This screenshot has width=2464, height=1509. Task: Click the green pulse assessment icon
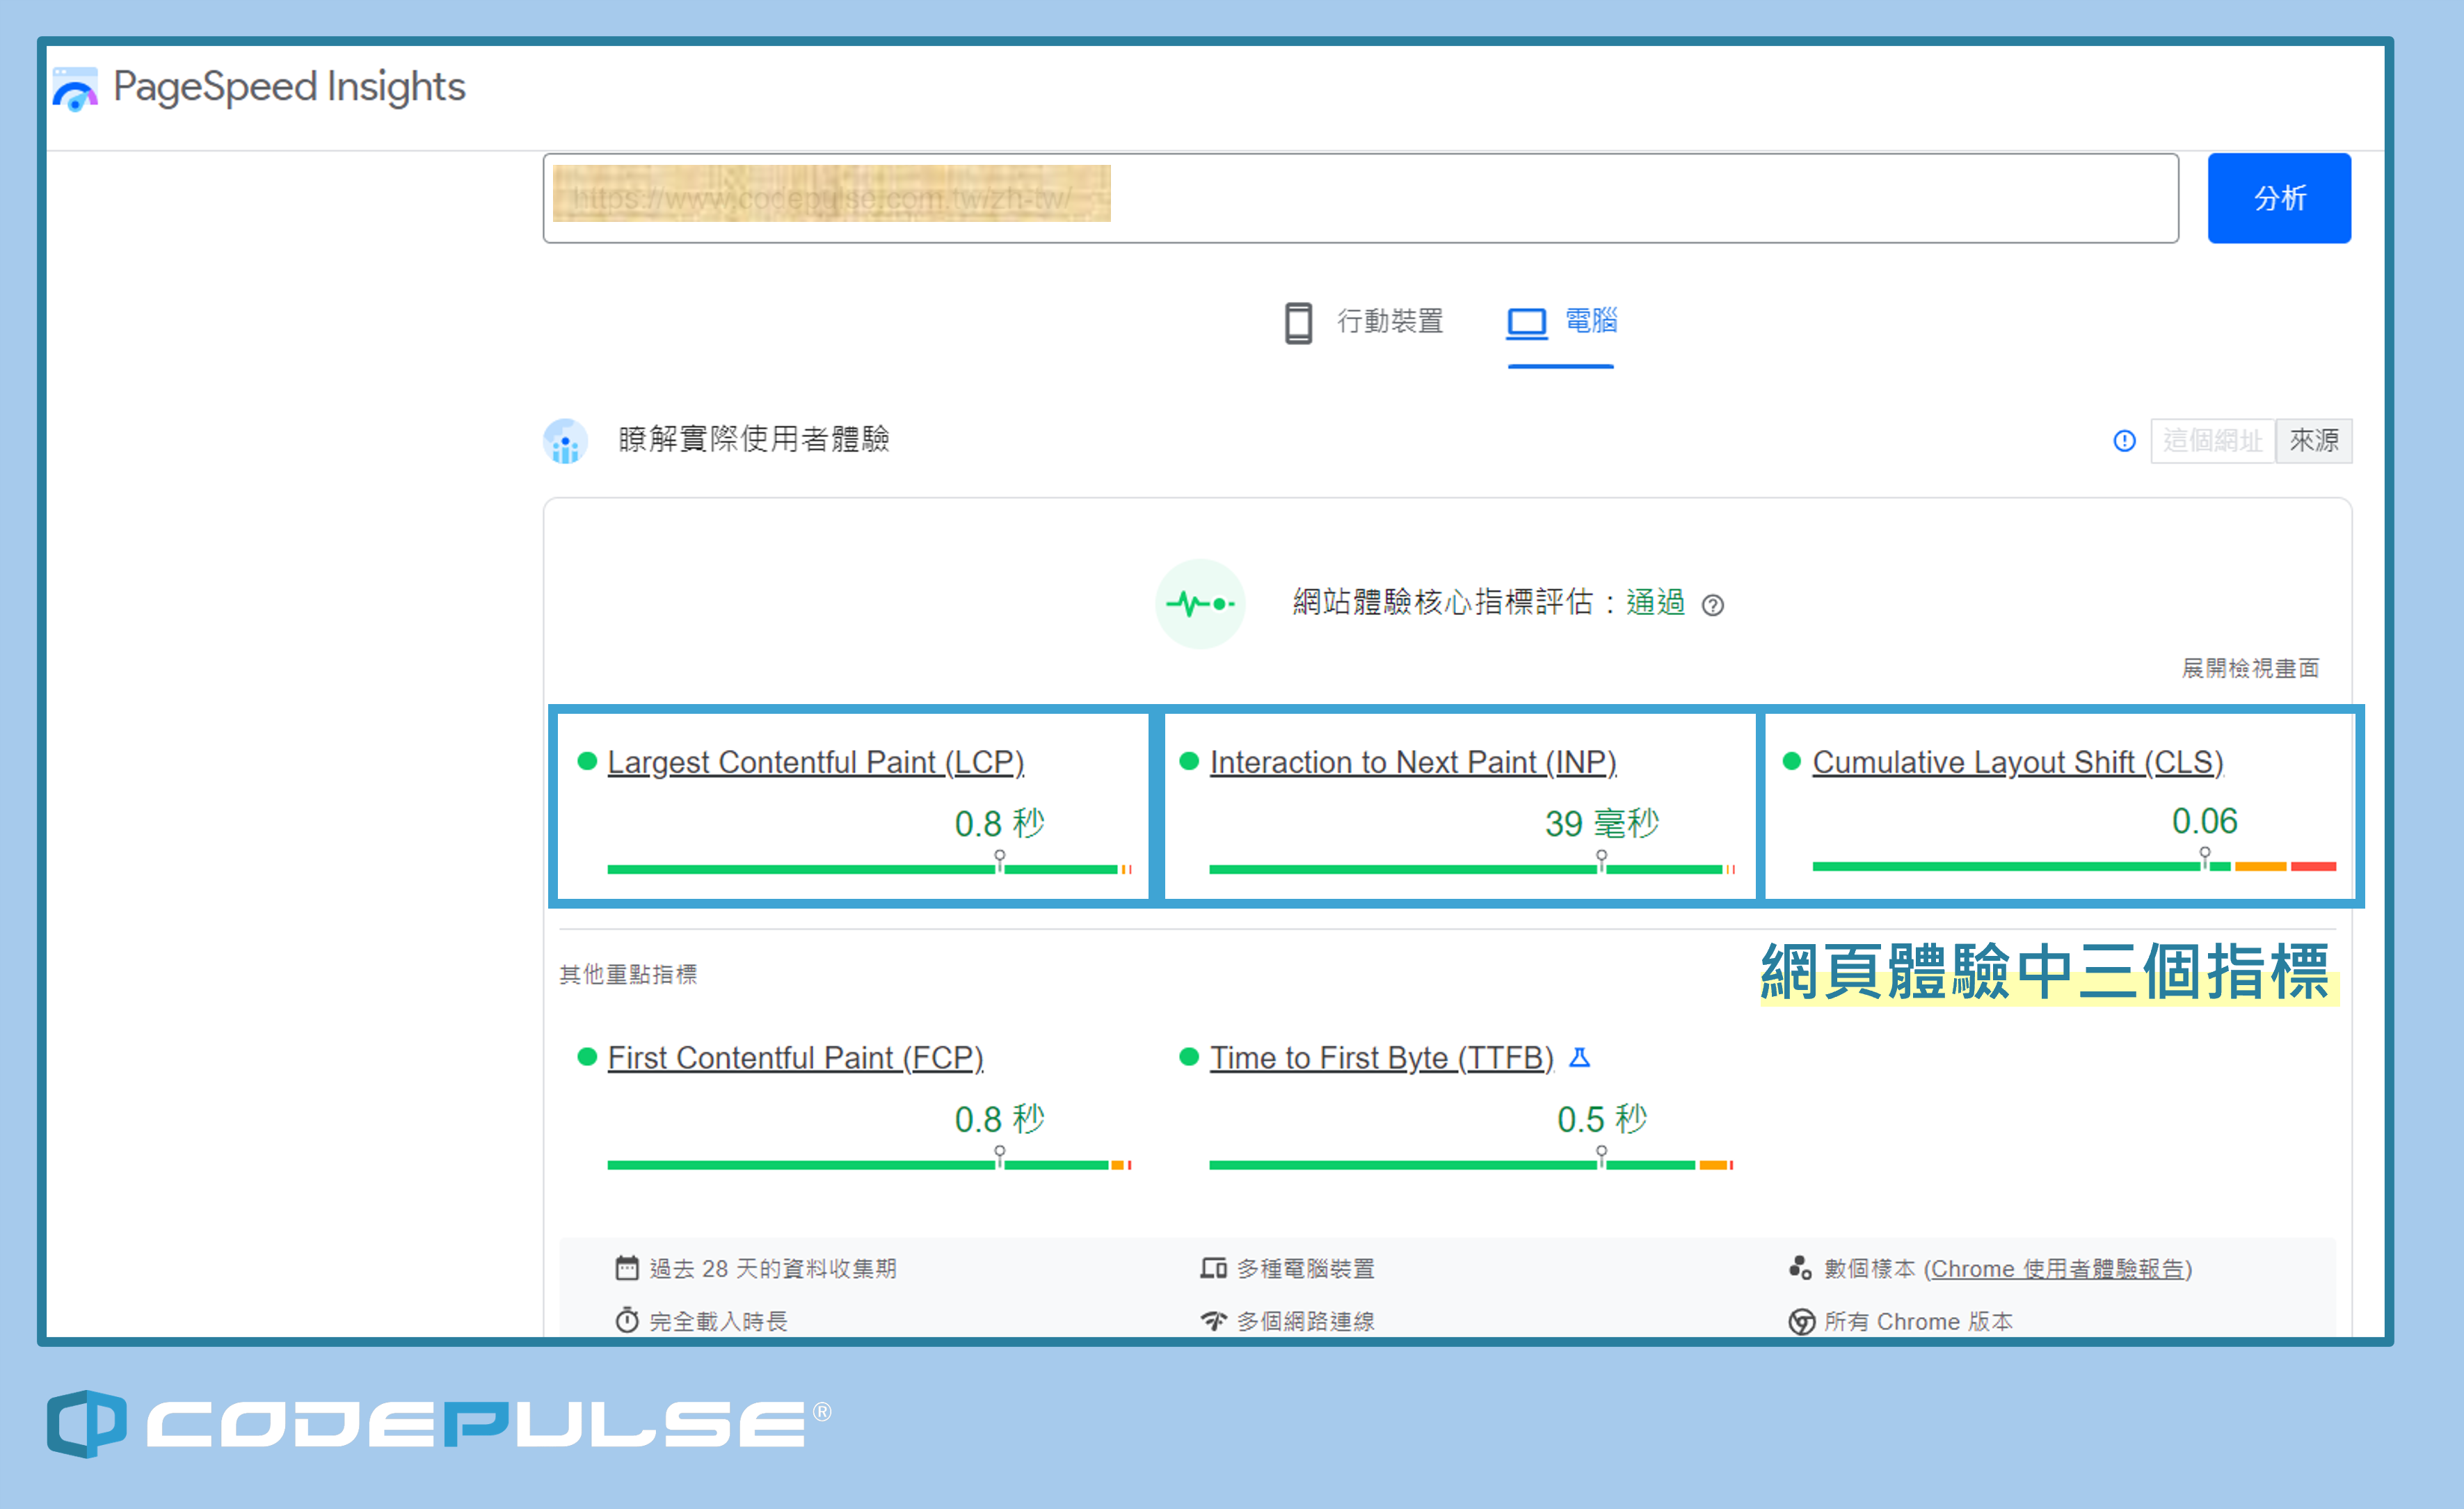1200,604
